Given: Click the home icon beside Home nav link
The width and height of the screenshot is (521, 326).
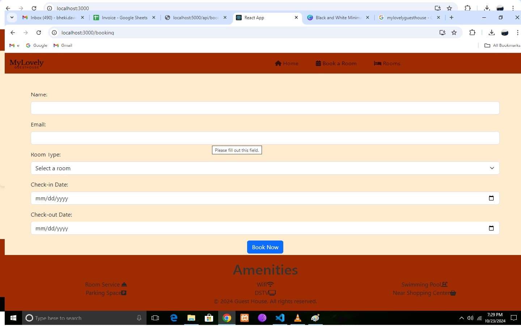Looking at the screenshot, I should pyautogui.click(x=278, y=63).
